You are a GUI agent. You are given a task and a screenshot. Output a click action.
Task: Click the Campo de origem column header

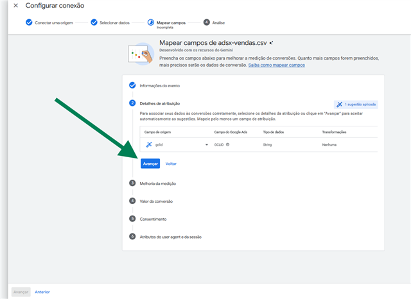tap(157, 132)
